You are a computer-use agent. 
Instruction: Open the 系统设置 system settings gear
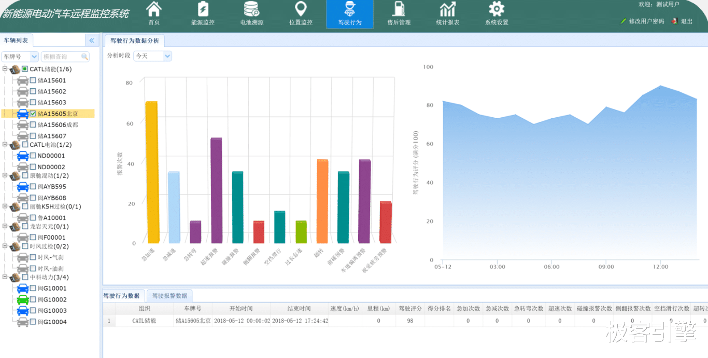tap(497, 9)
